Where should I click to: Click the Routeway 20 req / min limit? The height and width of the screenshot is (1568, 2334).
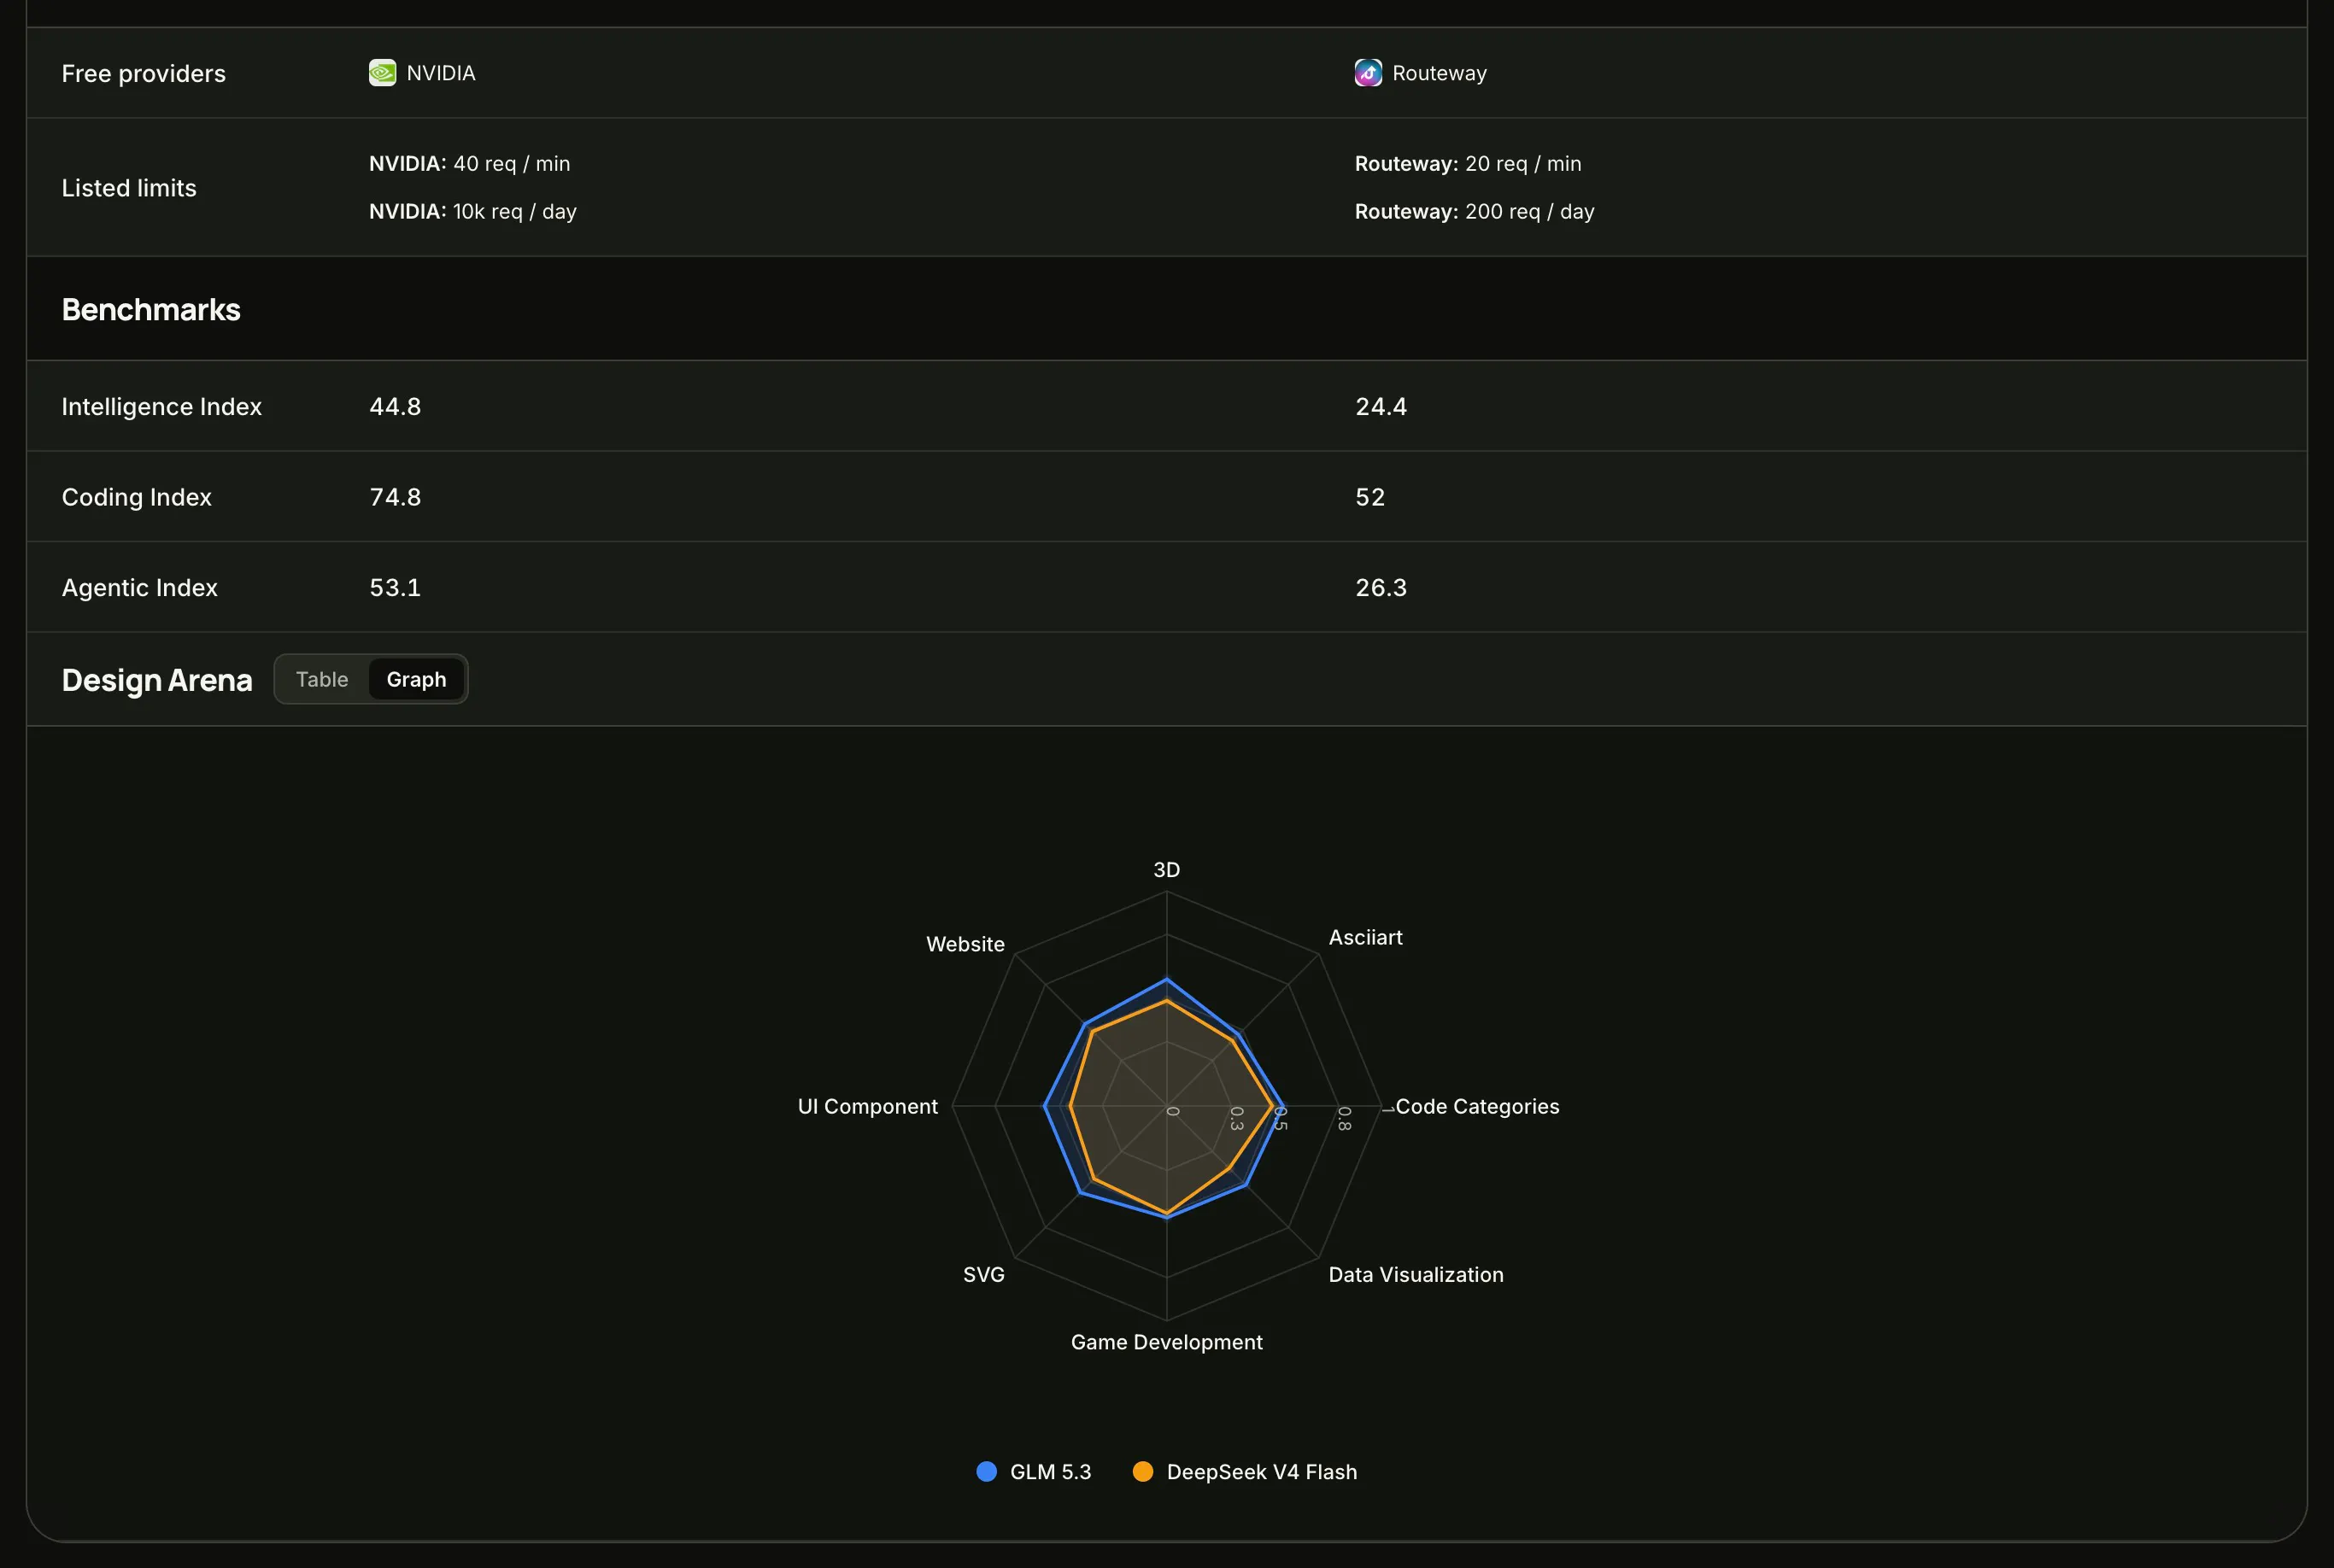click(1468, 164)
